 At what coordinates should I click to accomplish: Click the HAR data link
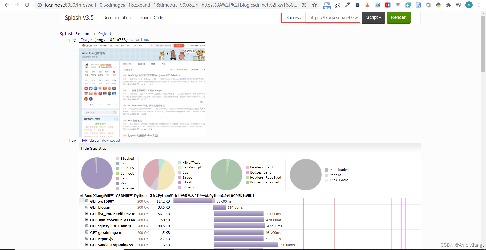click(x=89, y=140)
